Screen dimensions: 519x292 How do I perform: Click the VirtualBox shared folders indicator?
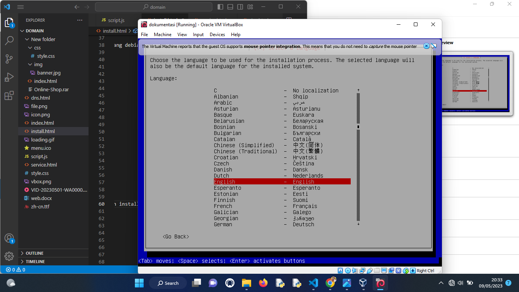377,270
